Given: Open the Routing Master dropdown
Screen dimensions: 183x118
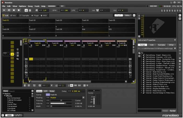Looking at the screenshot, I should [x=83, y=97].
